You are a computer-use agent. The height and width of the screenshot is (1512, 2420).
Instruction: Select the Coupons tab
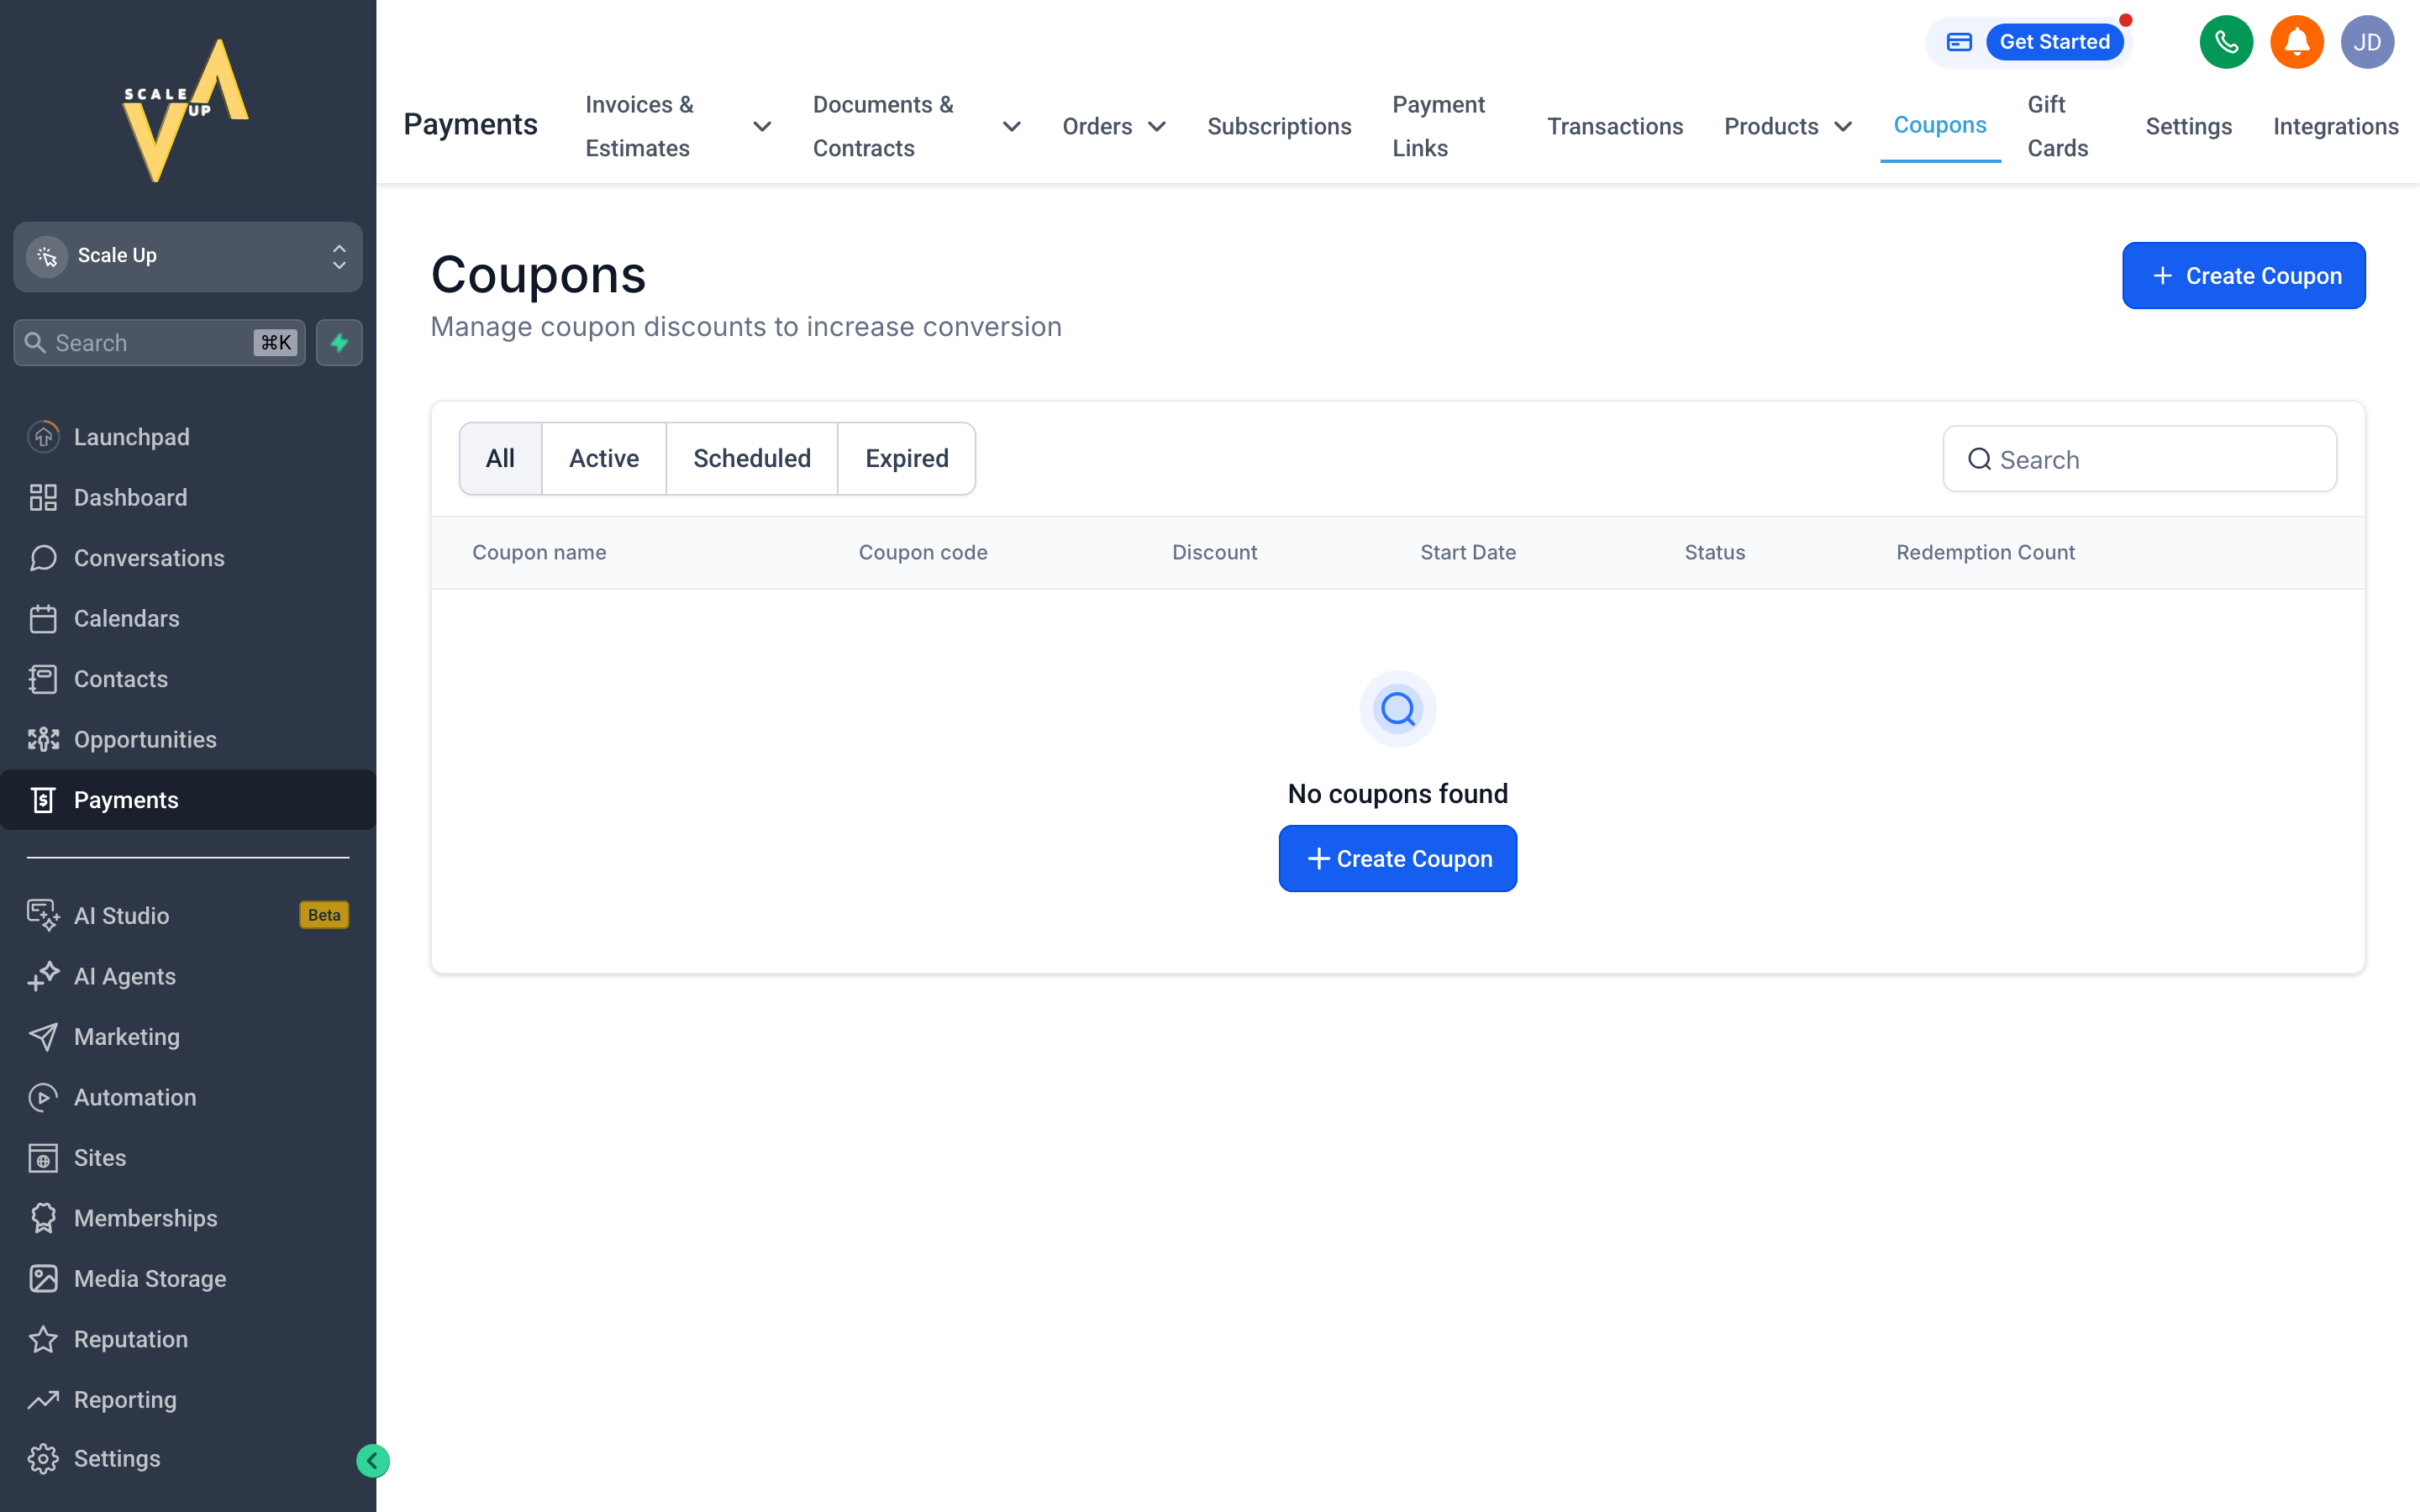pyautogui.click(x=1939, y=125)
